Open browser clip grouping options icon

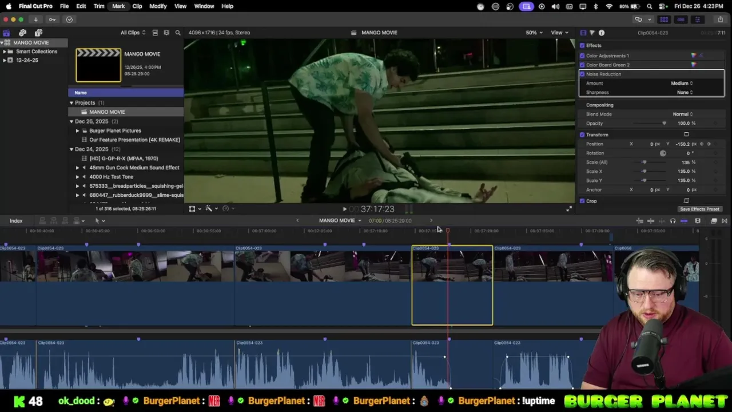[166, 33]
